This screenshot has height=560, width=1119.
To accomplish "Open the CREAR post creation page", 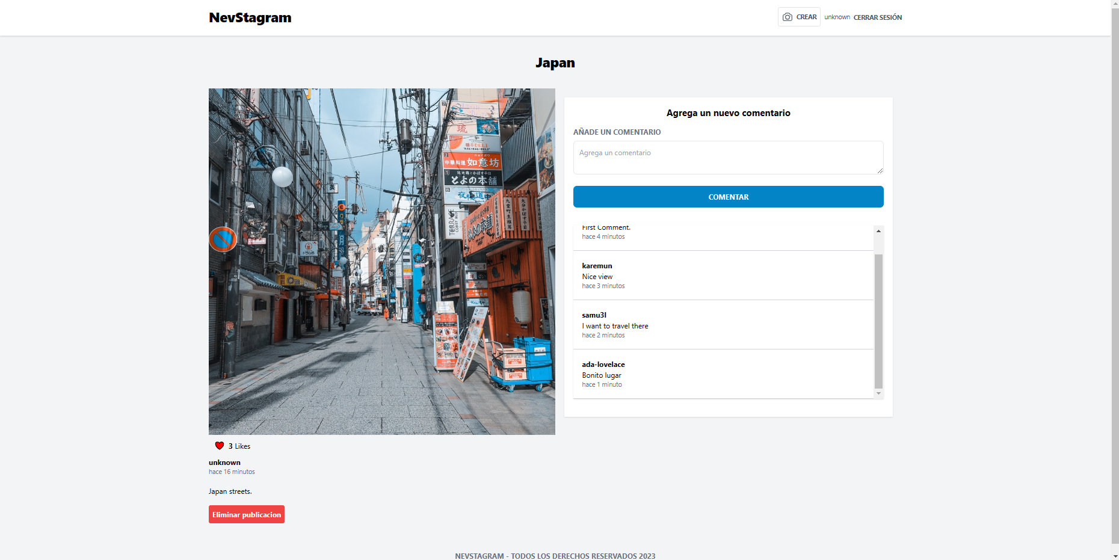I will click(x=804, y=17).
